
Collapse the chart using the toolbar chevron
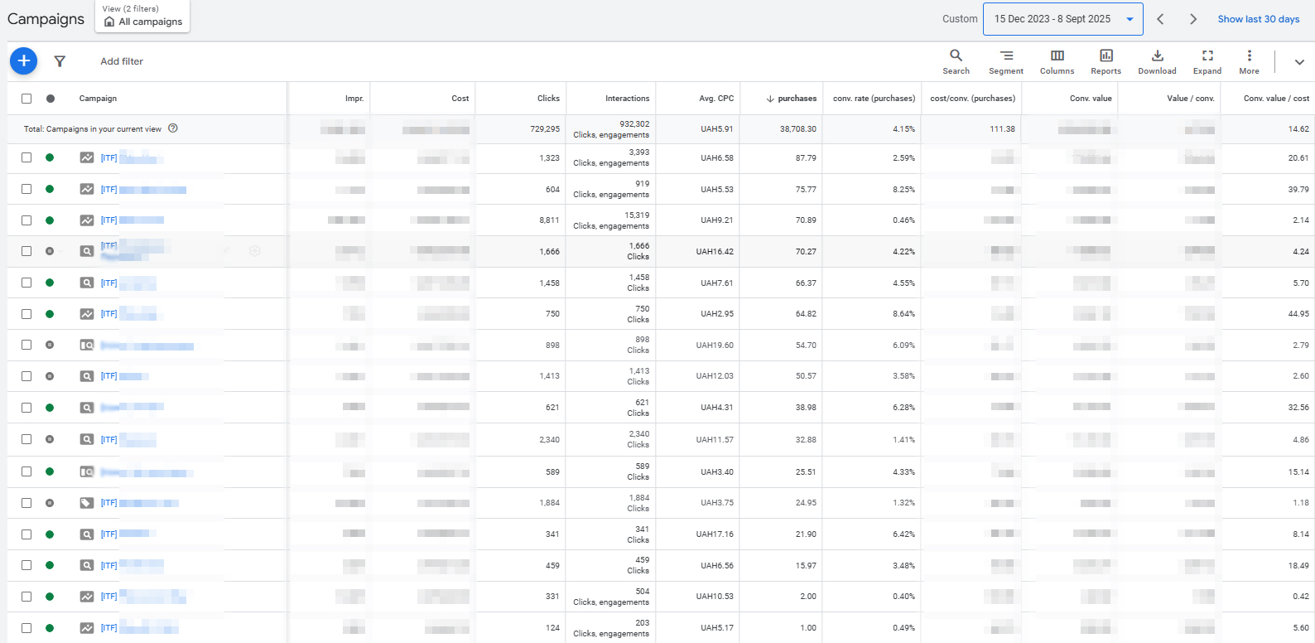point(1298,62)
